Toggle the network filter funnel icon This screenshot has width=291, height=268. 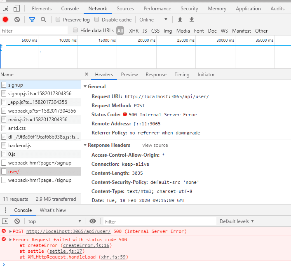[x=32, y=19]
